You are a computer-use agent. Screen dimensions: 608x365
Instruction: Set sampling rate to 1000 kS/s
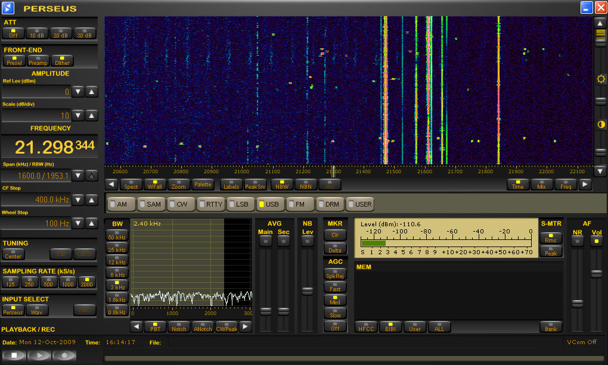67,282
